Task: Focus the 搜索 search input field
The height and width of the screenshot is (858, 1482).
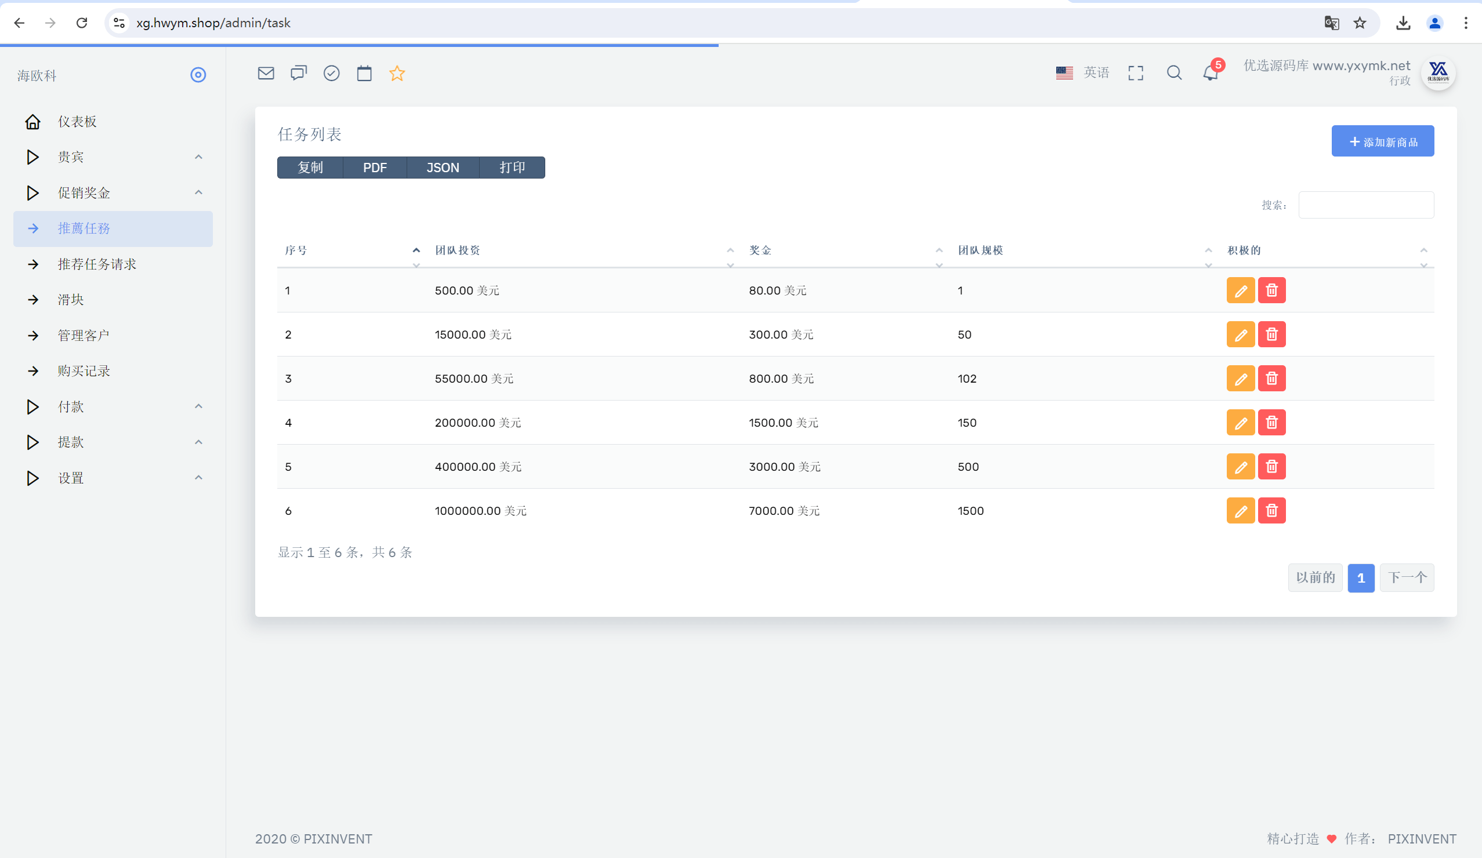Action: click(1365, 205)
